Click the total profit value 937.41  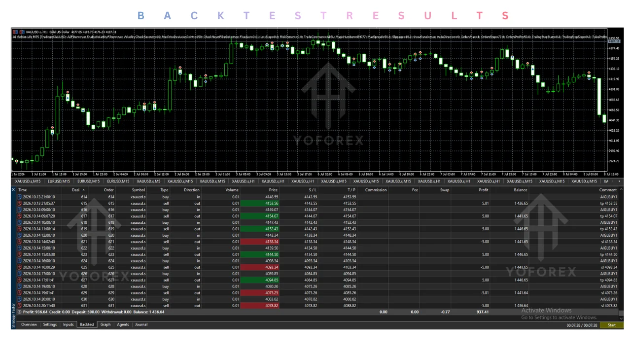point(483,312)
